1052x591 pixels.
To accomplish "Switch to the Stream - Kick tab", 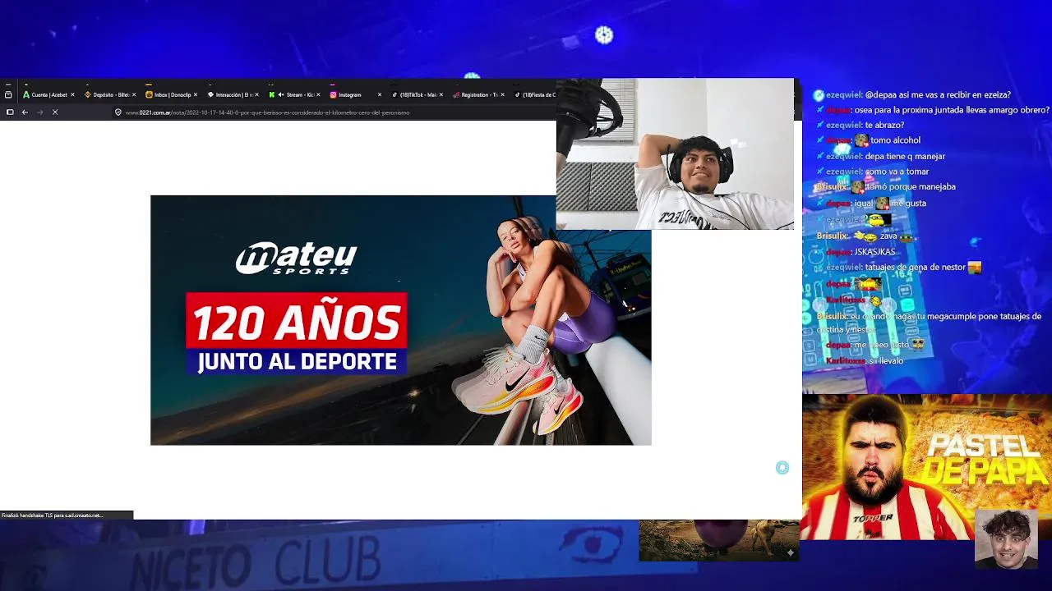I will 295,94.
